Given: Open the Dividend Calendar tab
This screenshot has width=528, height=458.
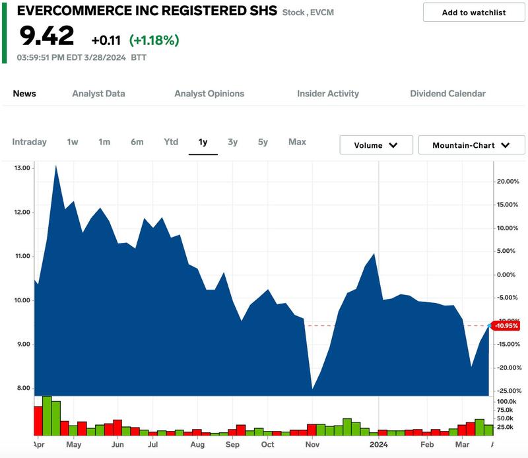Looking at the screenshot, I should click(x=447, y=94).
